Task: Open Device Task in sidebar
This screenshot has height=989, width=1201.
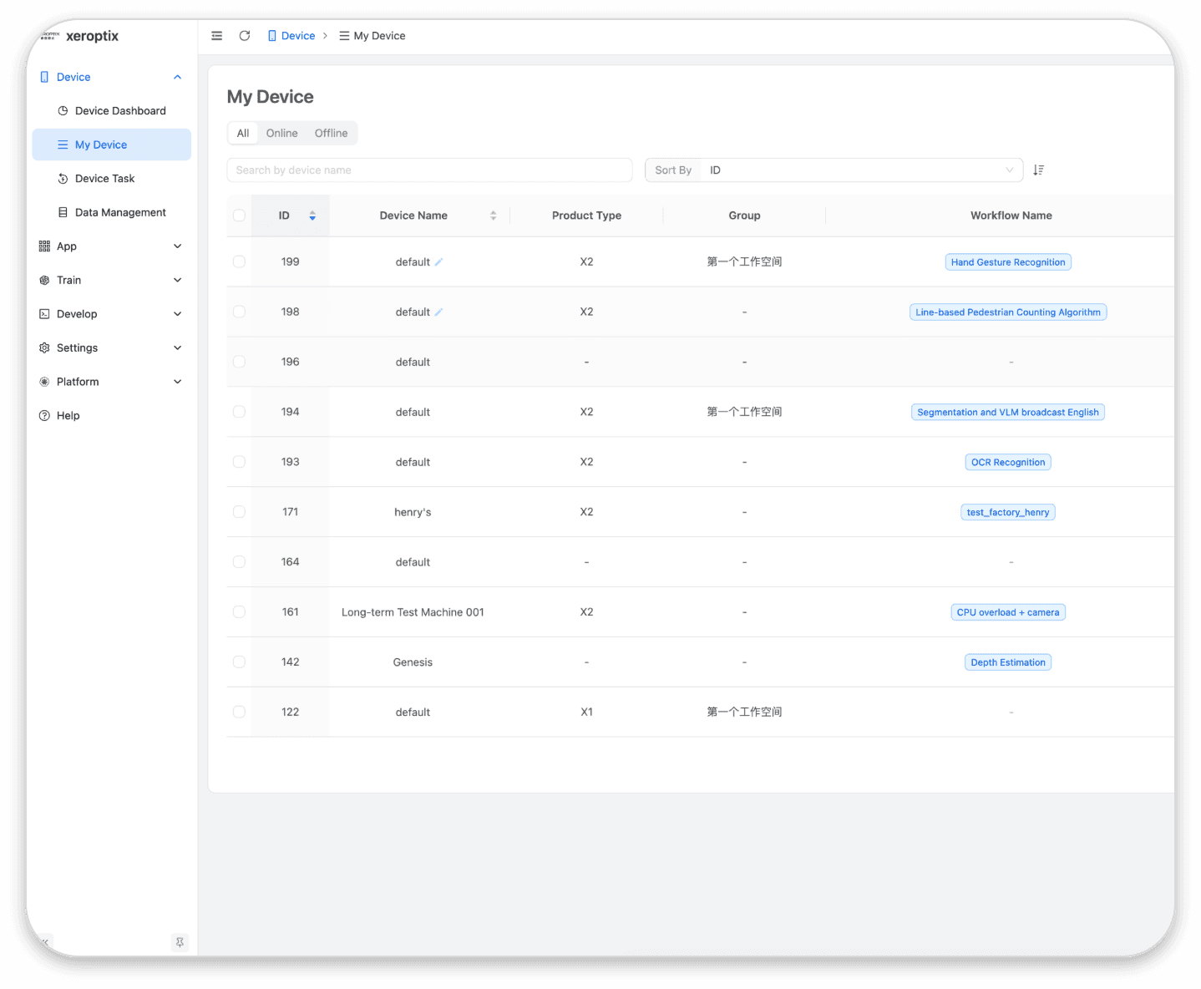Action: (111, 179)
